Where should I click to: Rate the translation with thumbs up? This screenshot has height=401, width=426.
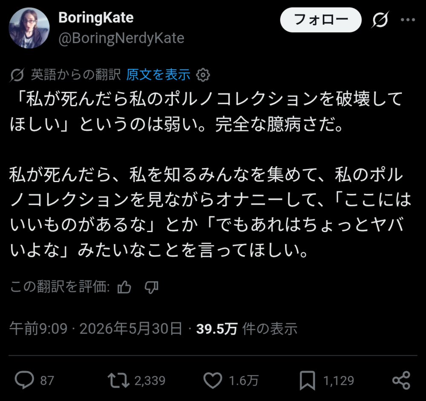point(124,287)
